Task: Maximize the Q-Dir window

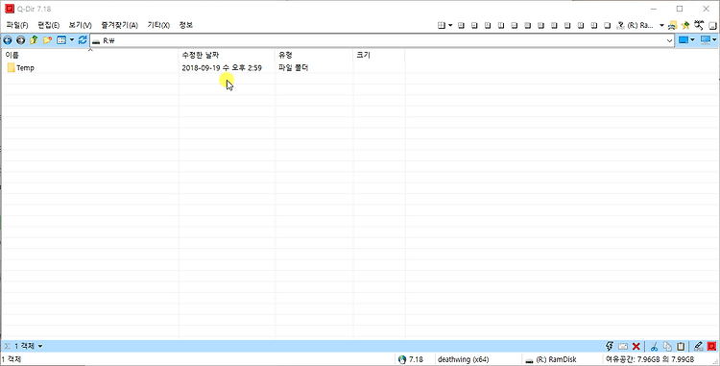Action: 680,9
